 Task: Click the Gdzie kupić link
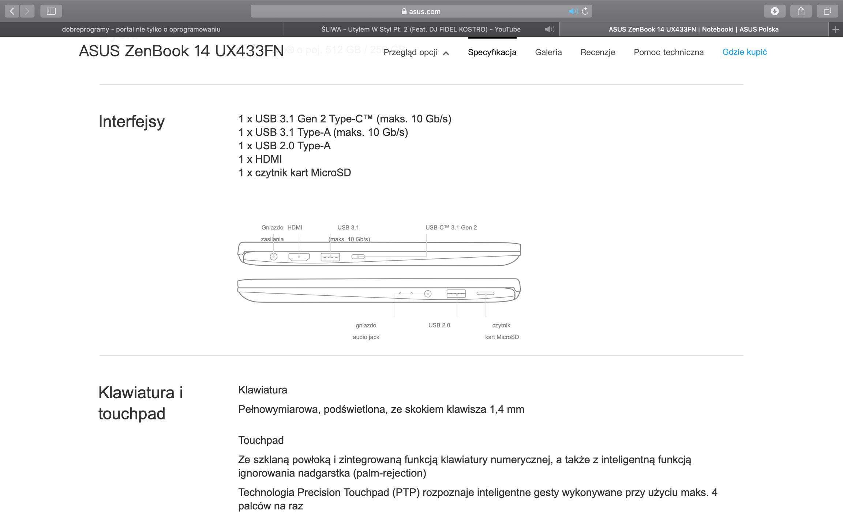[x=744, y=52]
